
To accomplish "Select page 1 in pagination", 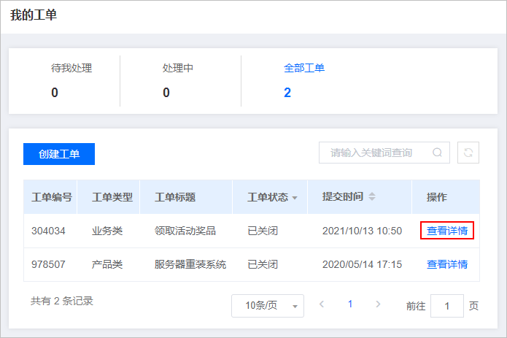I will pos(350,304).
